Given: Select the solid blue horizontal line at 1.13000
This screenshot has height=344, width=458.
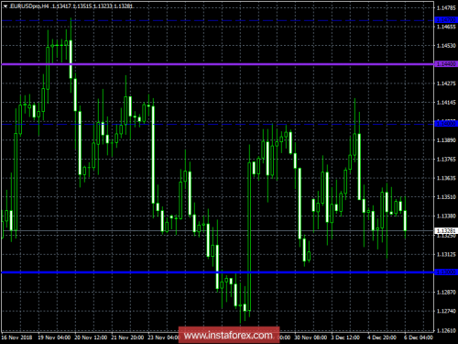Looking at the screenshot, I should click(217, 272).
